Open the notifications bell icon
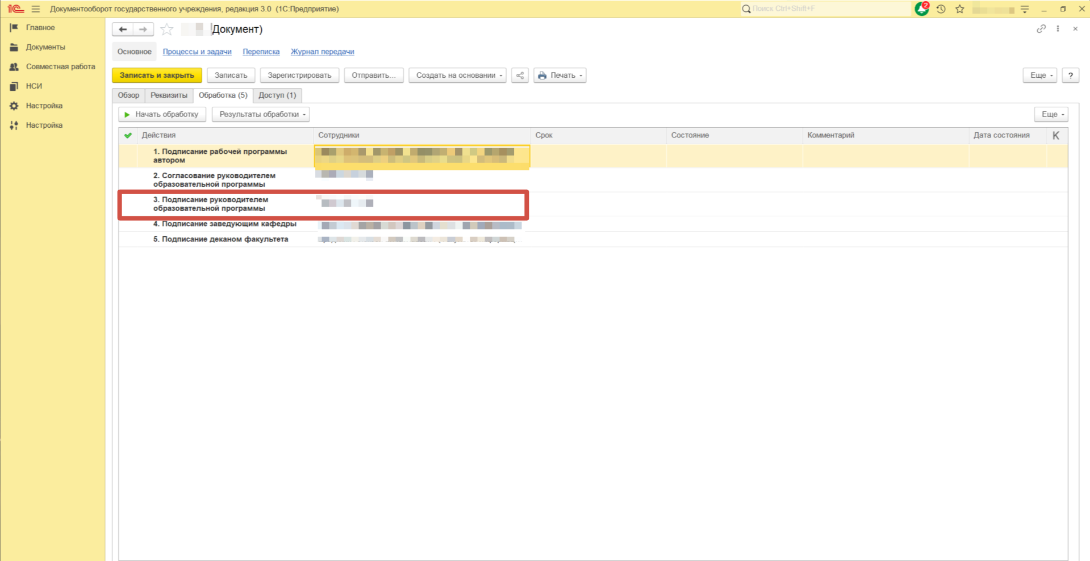1090x561 pixels. (921, 9)
